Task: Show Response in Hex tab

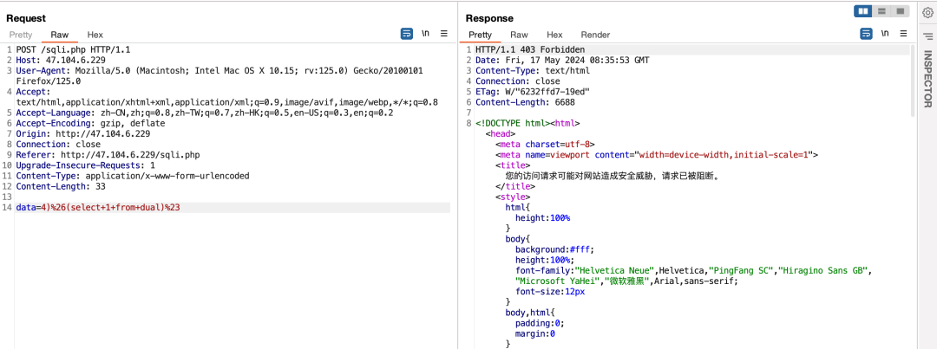Action: [554, 35]
